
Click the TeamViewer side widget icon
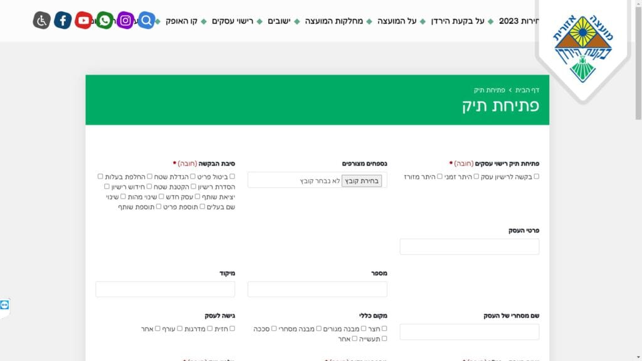[5, 305]
